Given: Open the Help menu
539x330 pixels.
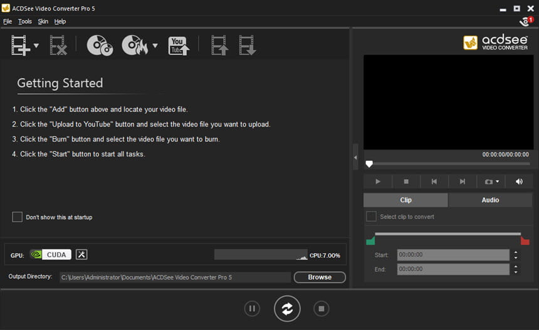Looking at the screenshot, I should [x=60, y=21].
